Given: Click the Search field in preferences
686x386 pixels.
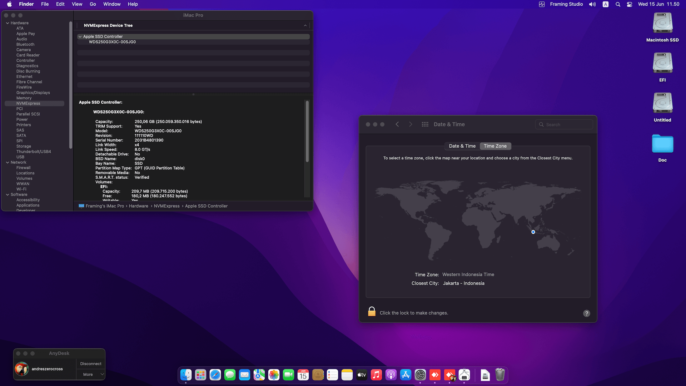Looking at the screenshot, I should click(564, 124).
